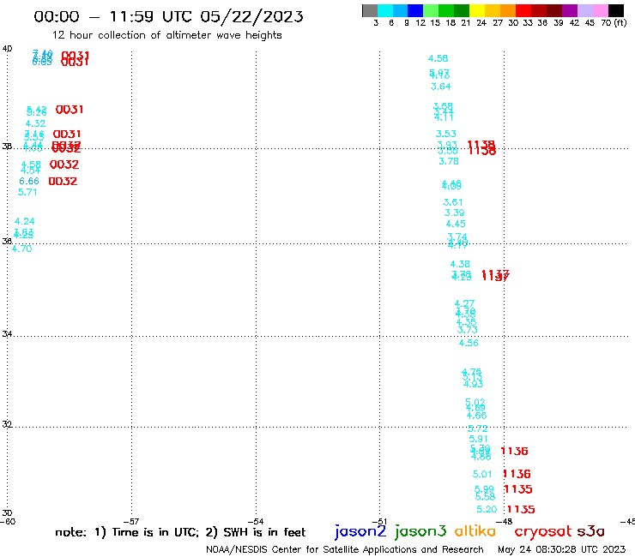This screenshot has width=635, height=557.
Task: Click the wave height value 5.01
Action: pos(482,474)
